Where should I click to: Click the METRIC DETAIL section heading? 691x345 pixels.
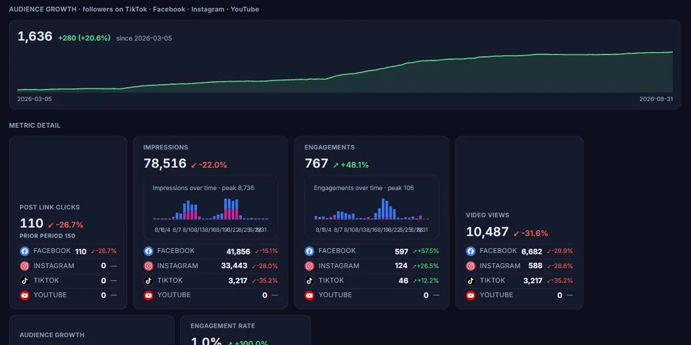tap(35, 125)
